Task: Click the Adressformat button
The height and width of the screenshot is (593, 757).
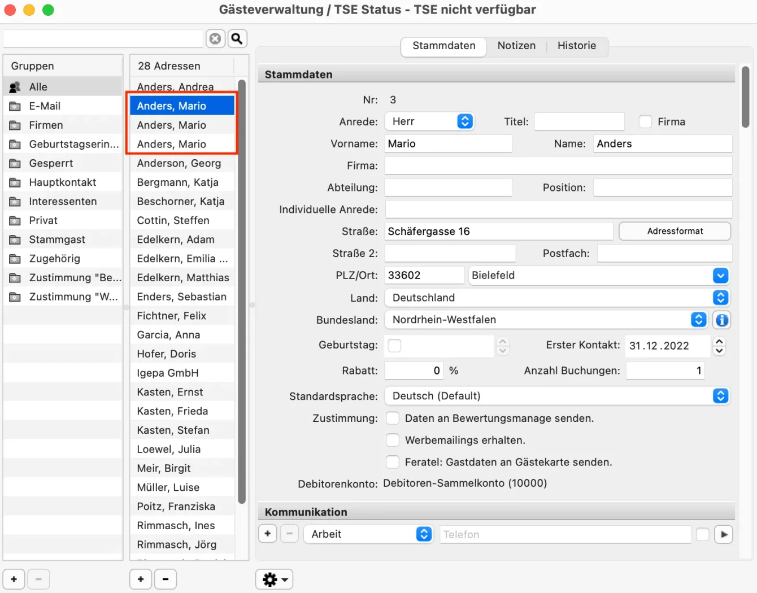Action: point(675,231)
